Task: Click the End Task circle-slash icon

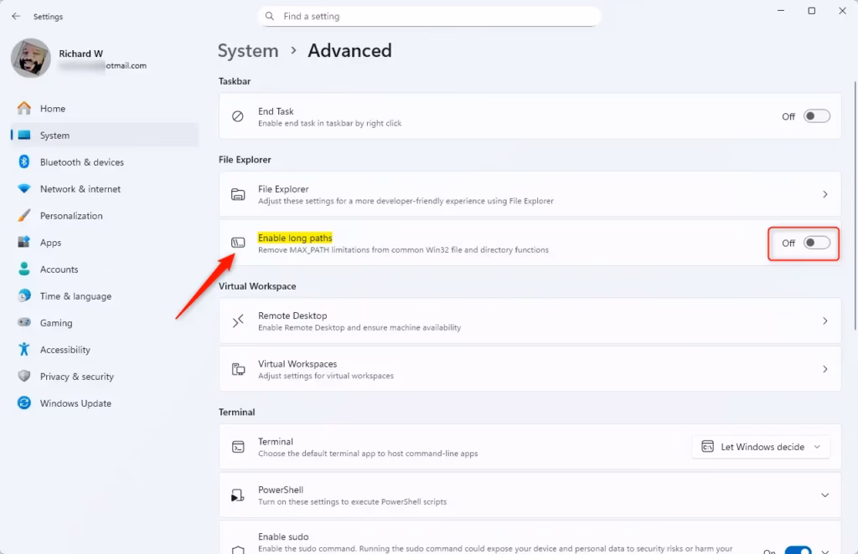Action: click(x=237, y=115)
